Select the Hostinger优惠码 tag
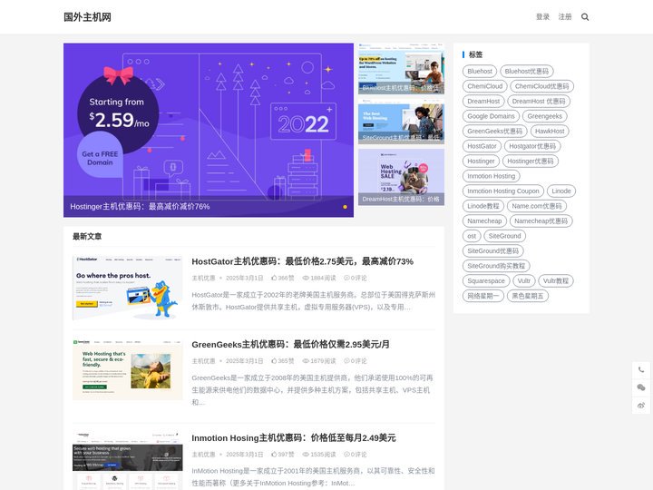This screenshot has width=653, height=490. [x=531, y=162]
